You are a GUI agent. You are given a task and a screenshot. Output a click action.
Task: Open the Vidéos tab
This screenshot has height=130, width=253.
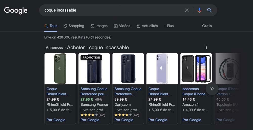pos(122,26)
